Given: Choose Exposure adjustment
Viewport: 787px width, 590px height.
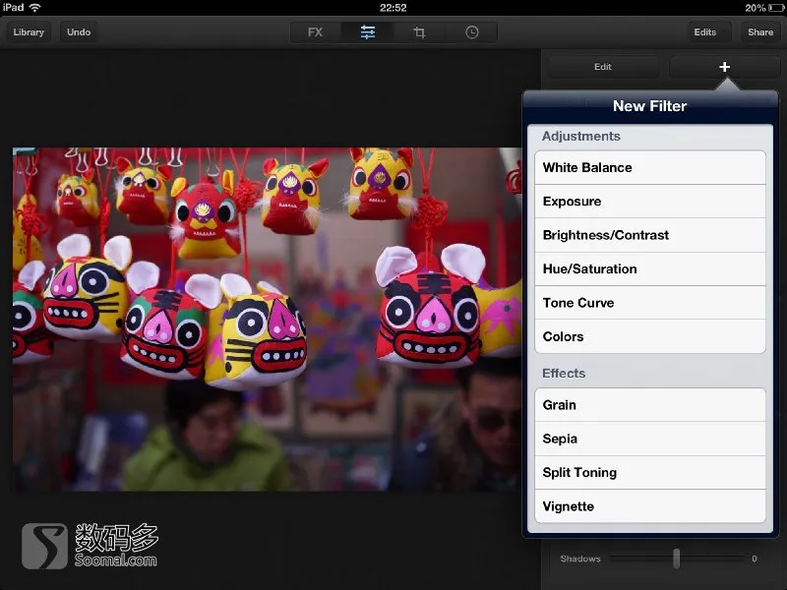Looking at the screenshot, I should (650, 202).
